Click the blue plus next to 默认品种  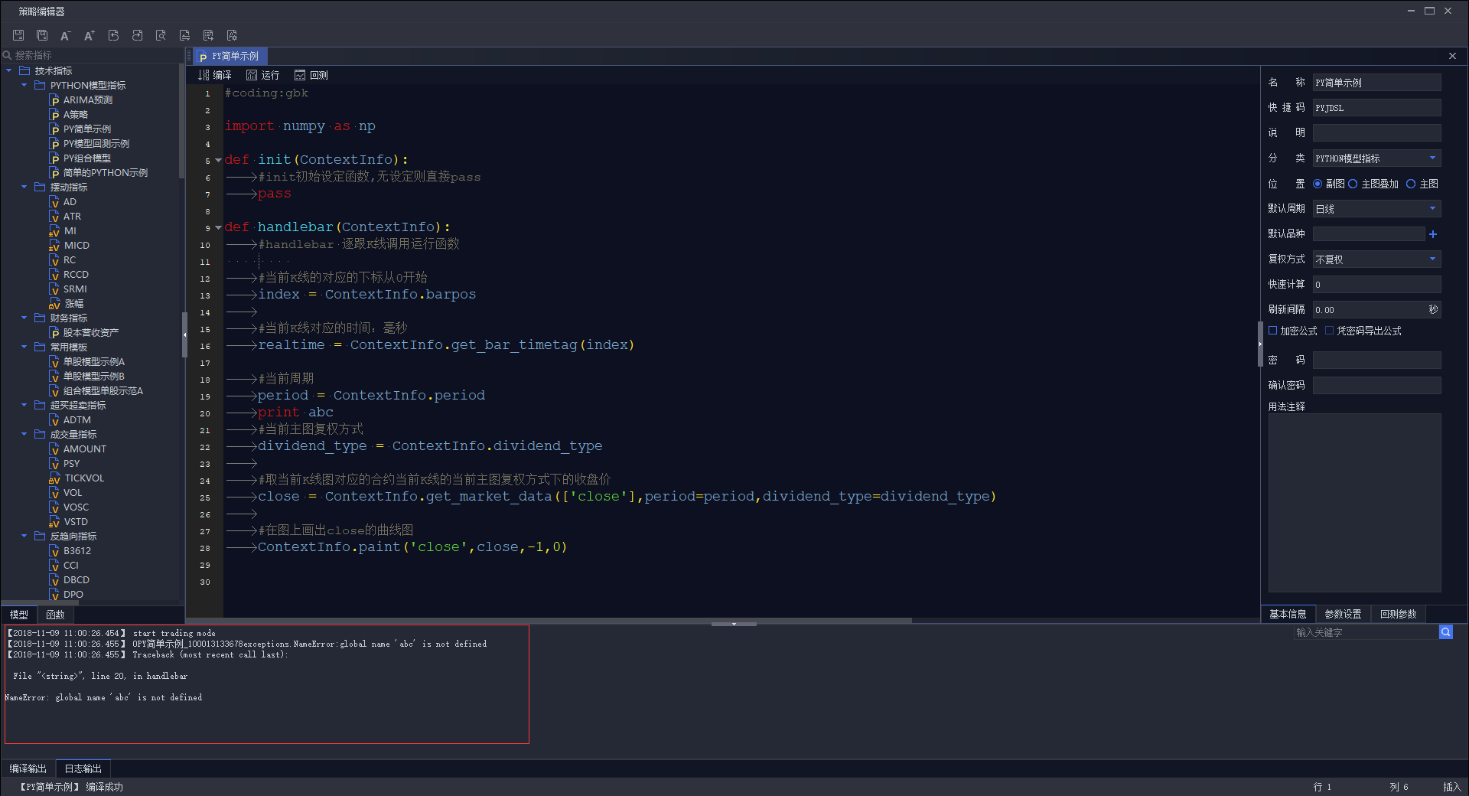tap(1432, 234)
